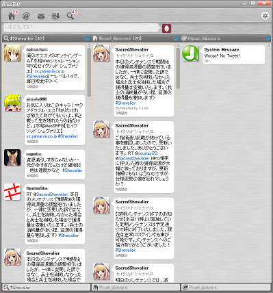Open direct messages envelope icon
Viewport: 273px width, 293px height.
click(x=41, y=16)
